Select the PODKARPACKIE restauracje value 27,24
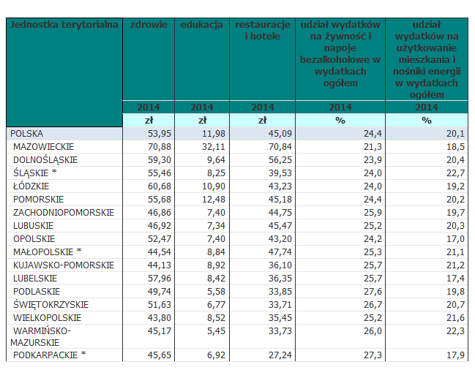Viewport: 475px width, 378px height. point(280,355)
